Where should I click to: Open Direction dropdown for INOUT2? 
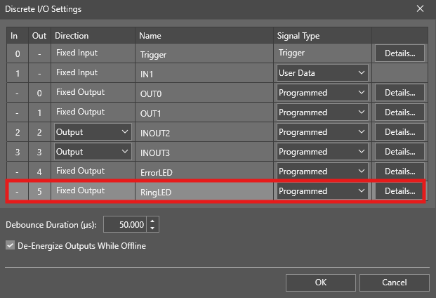click(x=93, y=132)
